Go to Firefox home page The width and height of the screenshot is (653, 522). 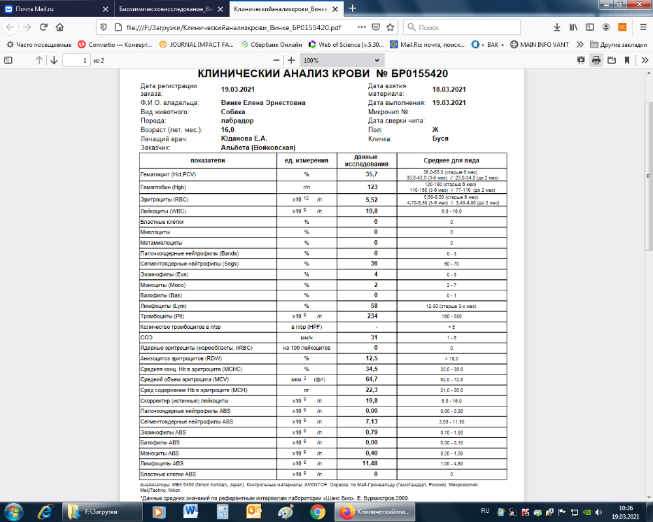[x=59, y=27]
